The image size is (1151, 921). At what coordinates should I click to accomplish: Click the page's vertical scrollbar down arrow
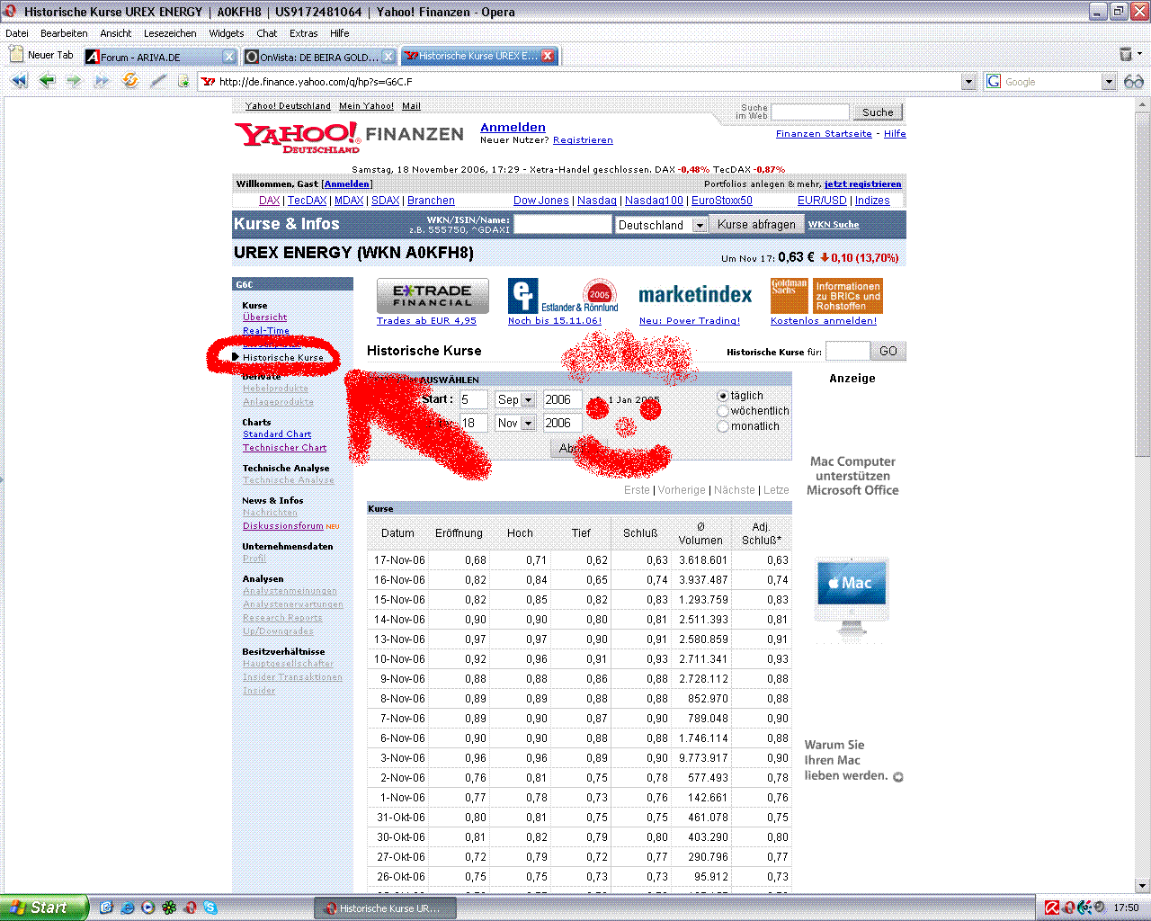point(1143,887)
